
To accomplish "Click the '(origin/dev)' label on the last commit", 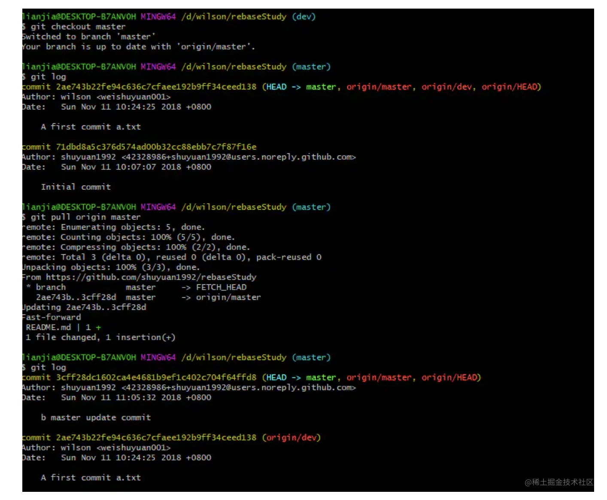I will 291,438.
